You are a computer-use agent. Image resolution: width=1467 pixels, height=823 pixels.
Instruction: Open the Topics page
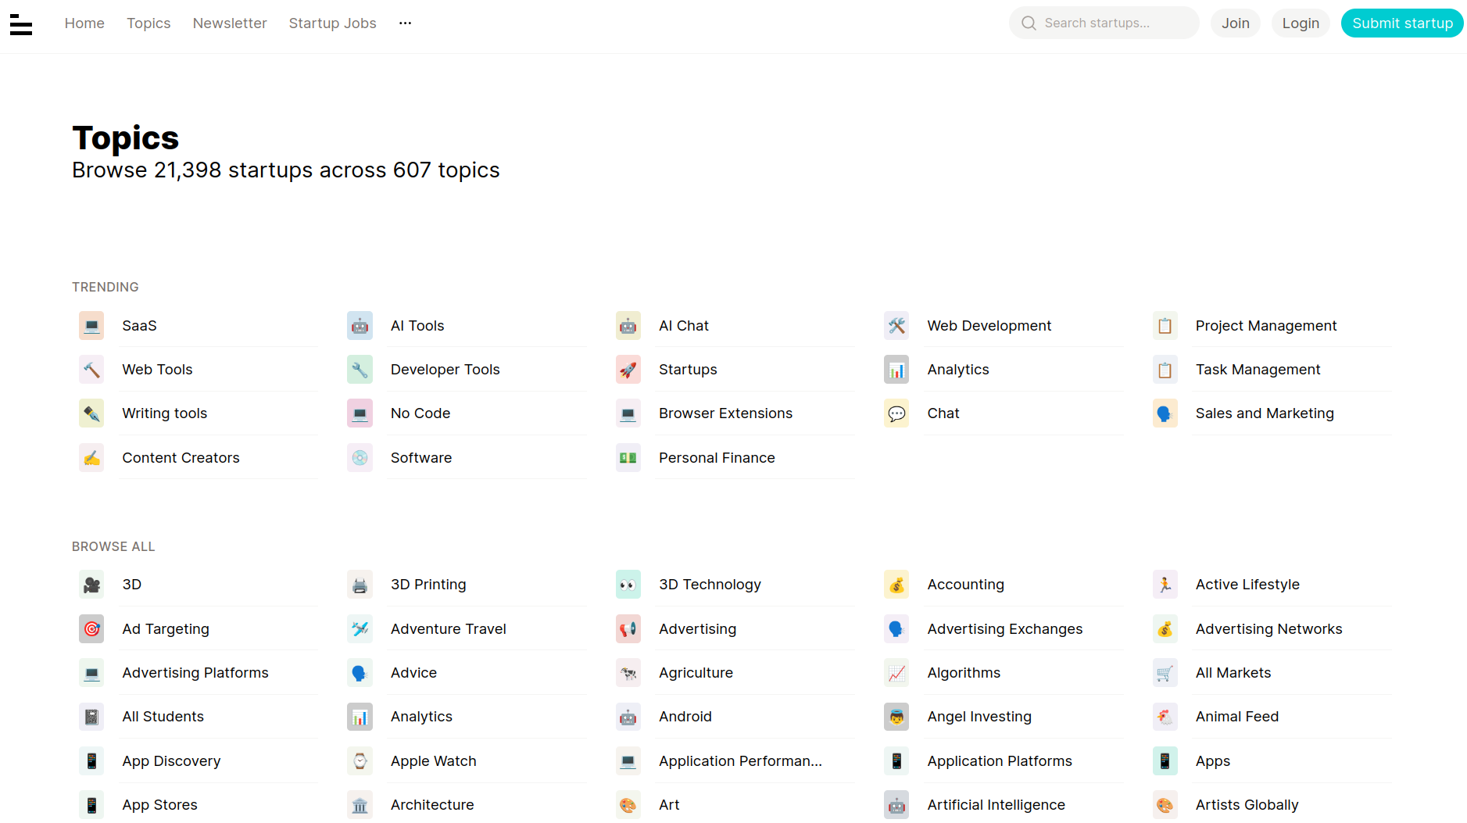point(148,23)
